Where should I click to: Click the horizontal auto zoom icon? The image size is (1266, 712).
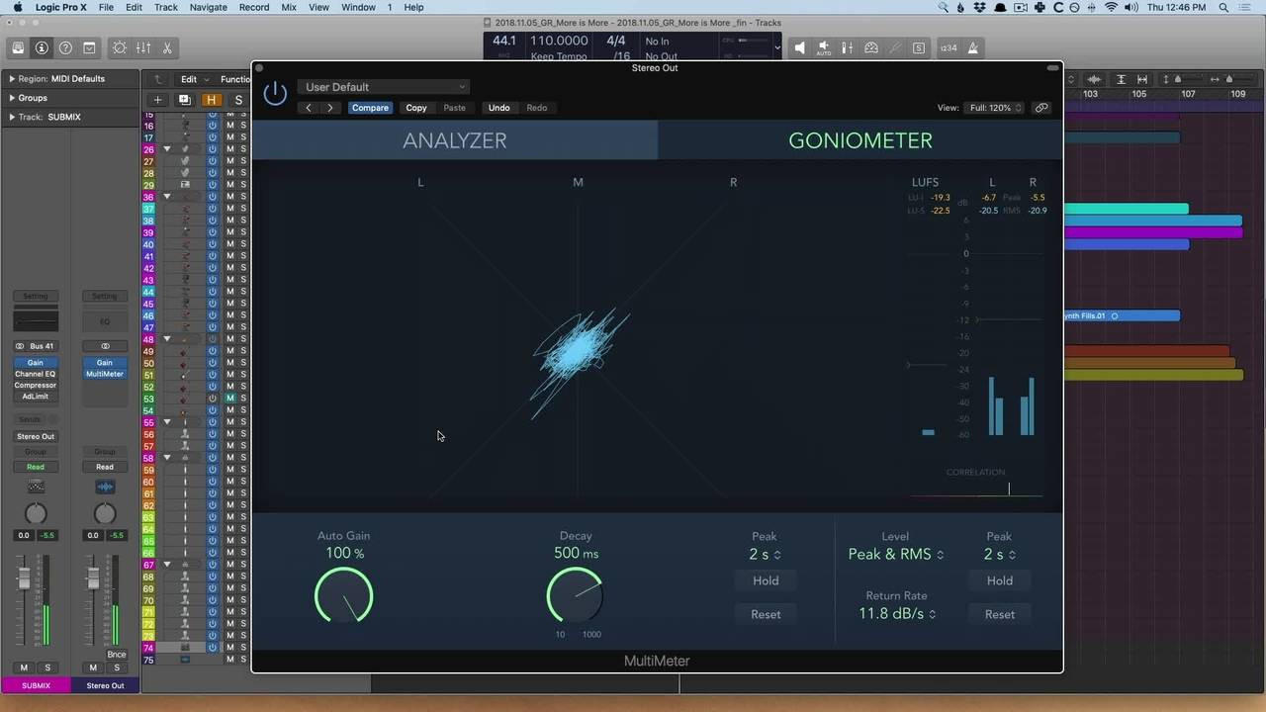point(1142,79)
